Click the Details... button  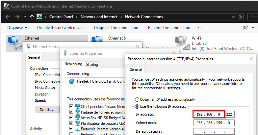pos(47,109)
